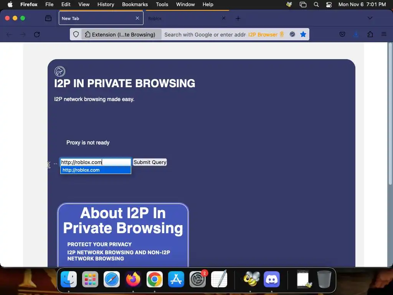
Task: Click the page vertical scrollbar
Action: (x=390, y=114)
